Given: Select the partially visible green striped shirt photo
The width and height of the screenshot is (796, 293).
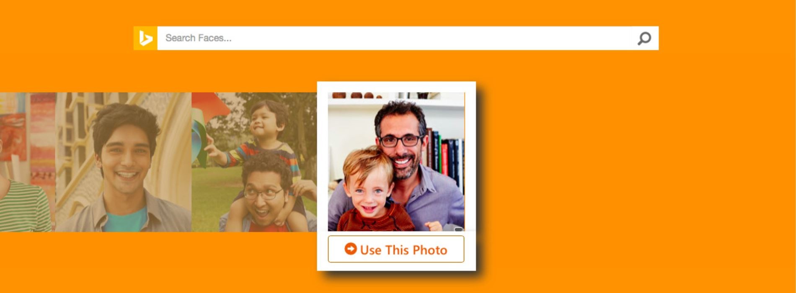Looking at the screenshot, I should pyautogui.click(x=28, y=162).
